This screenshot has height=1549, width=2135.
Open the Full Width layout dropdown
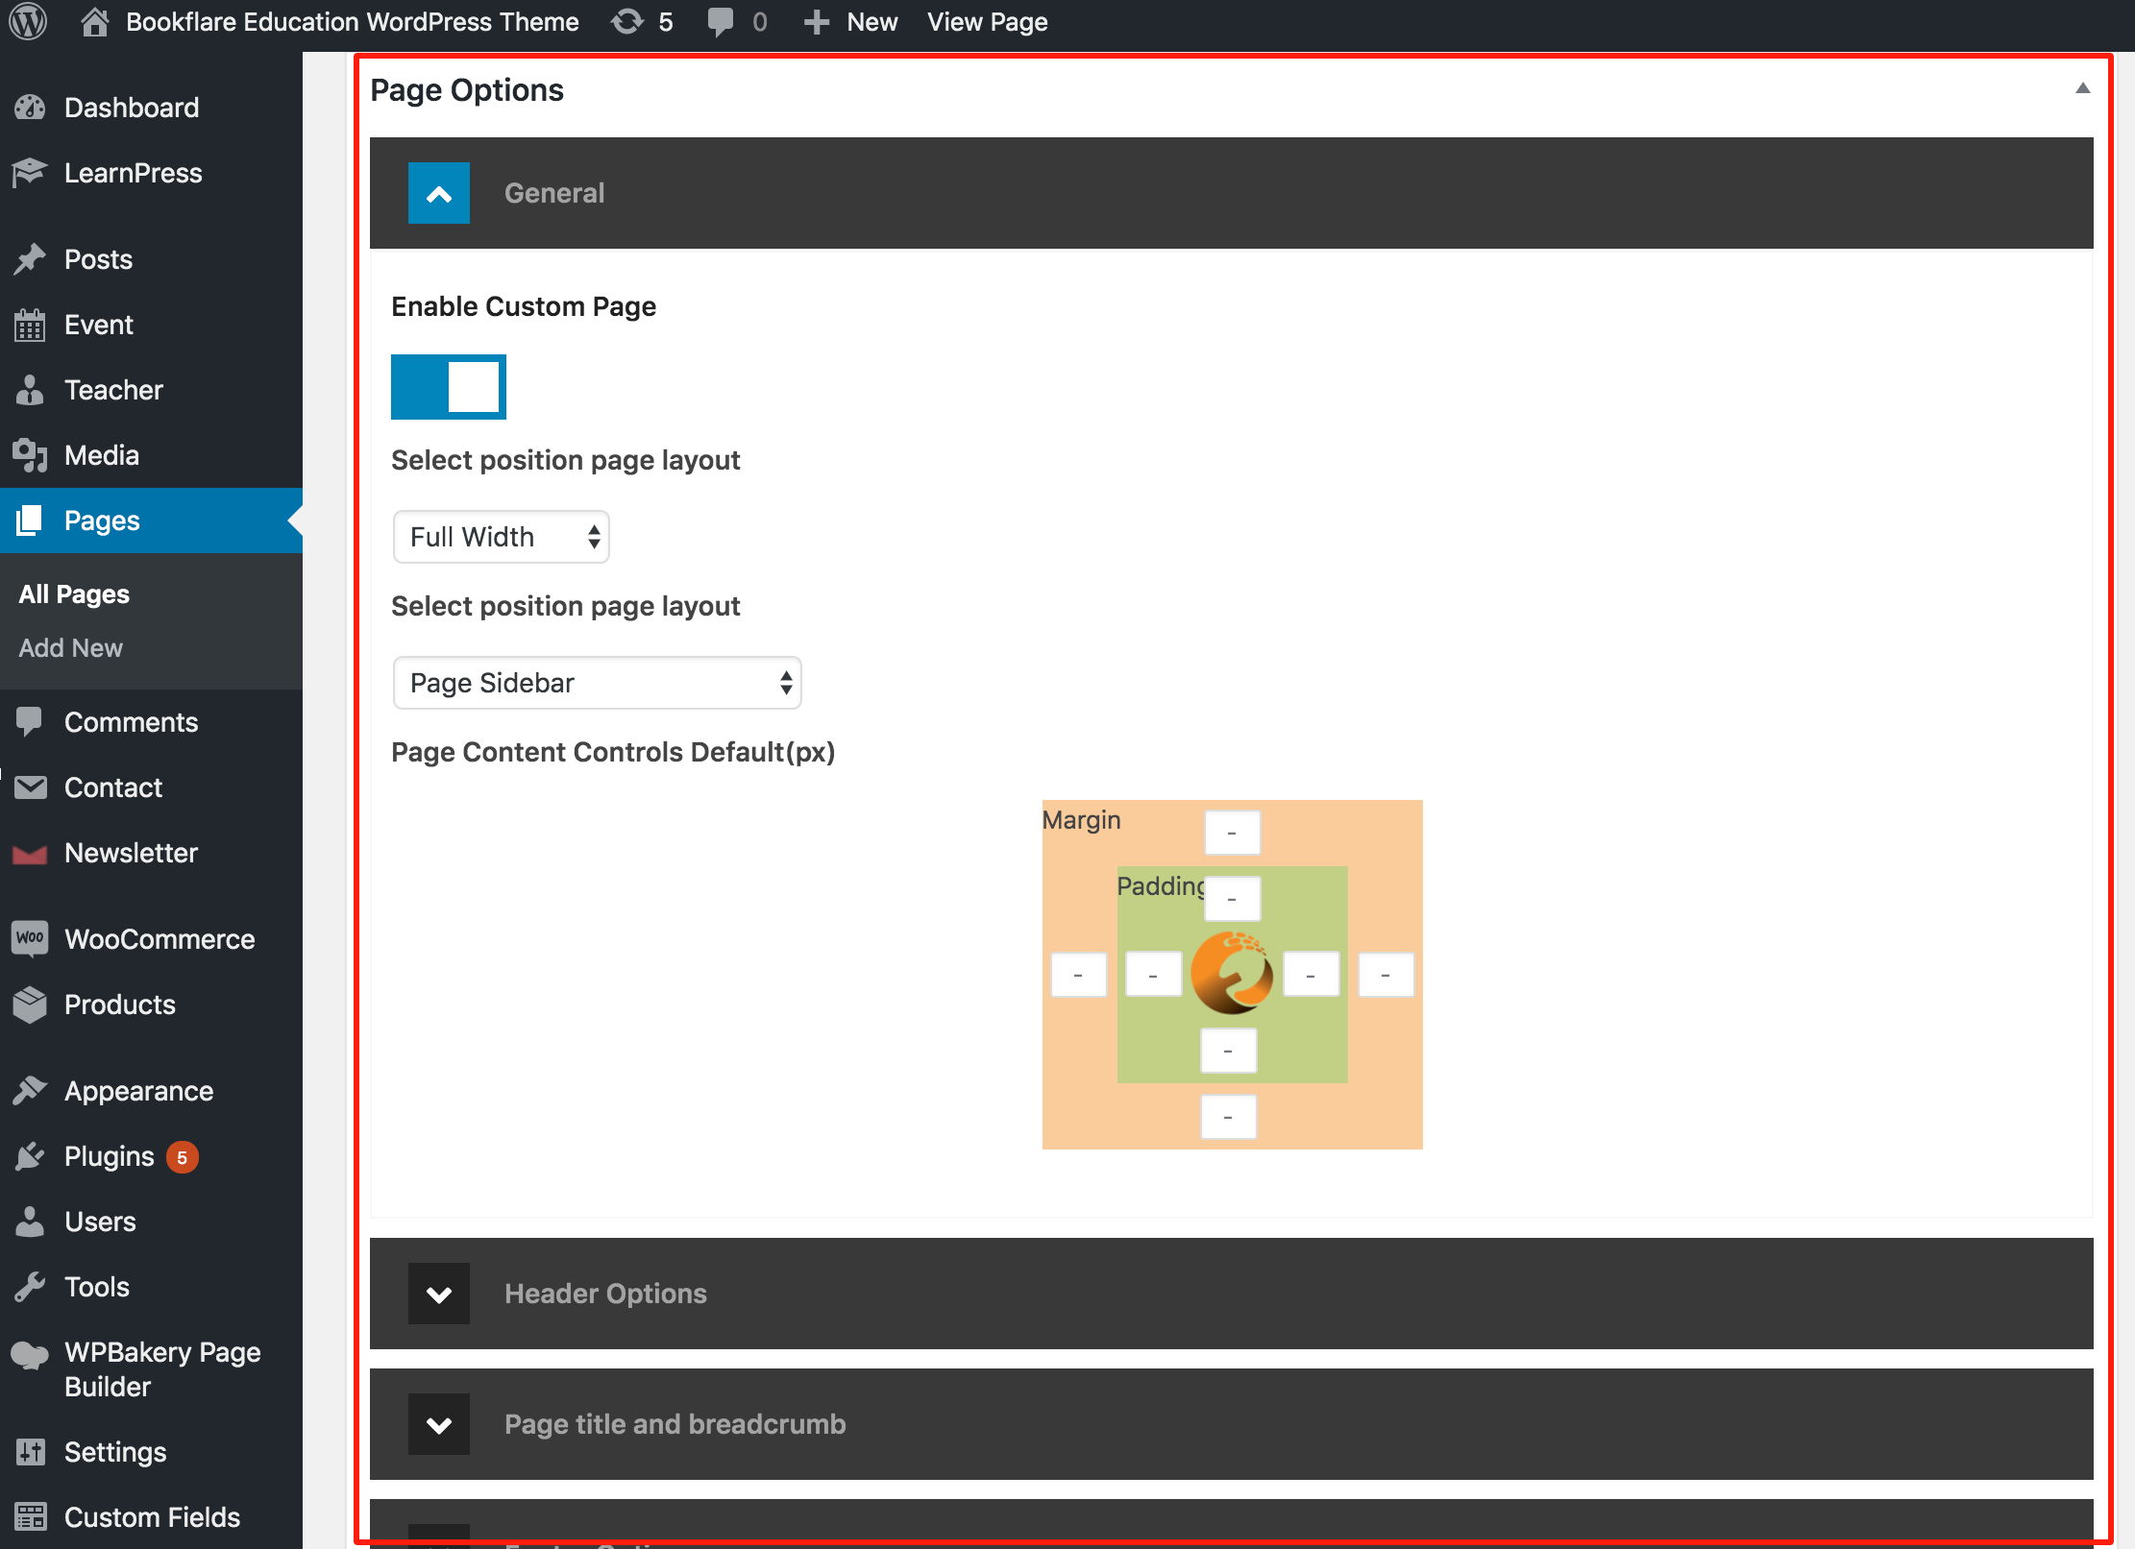(501, 537)
